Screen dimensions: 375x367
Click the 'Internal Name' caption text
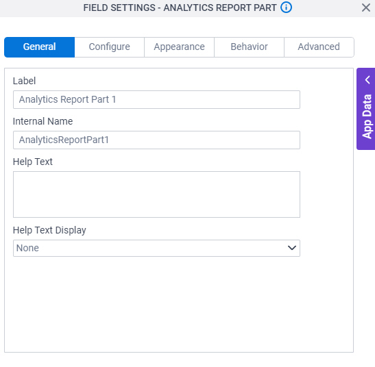point(43,121)
